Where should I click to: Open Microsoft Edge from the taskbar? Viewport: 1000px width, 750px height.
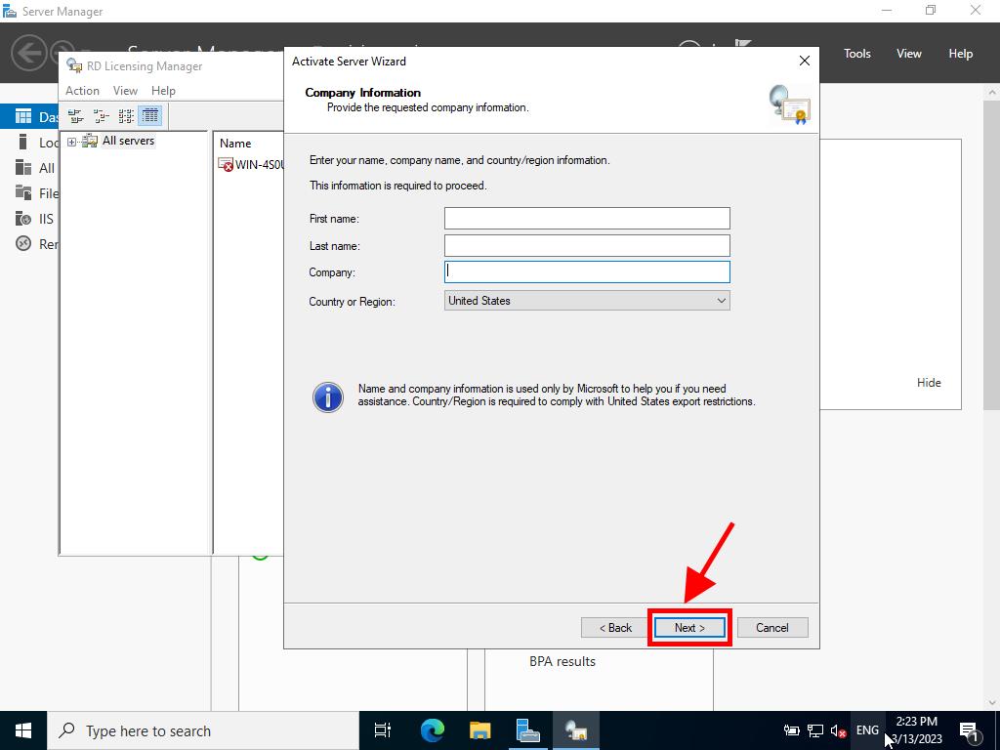tap(433, 730)
